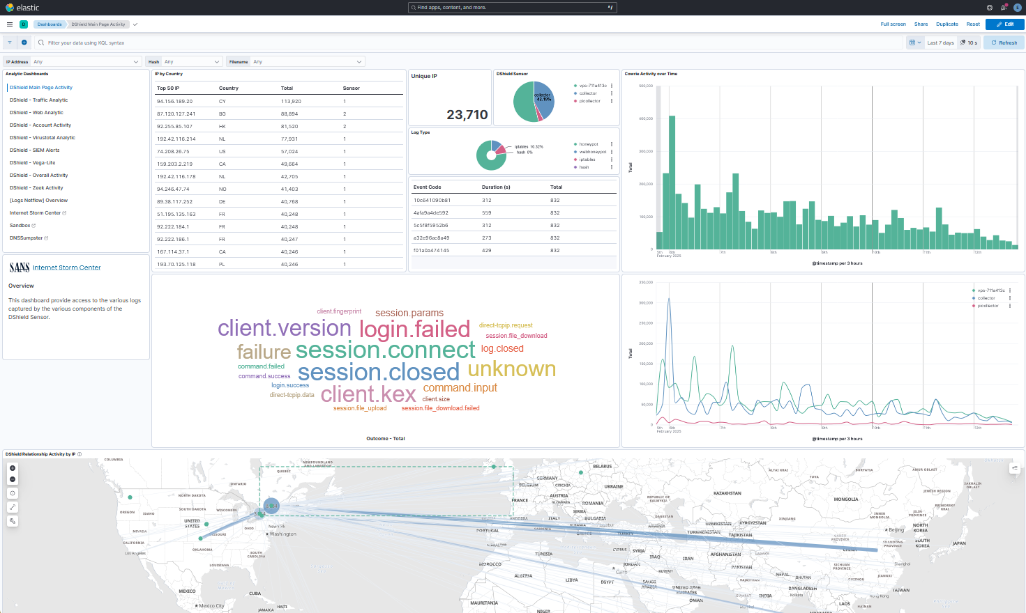Open the map tools wrench icon
The image size is (1026, 613).
click(13, 521)
